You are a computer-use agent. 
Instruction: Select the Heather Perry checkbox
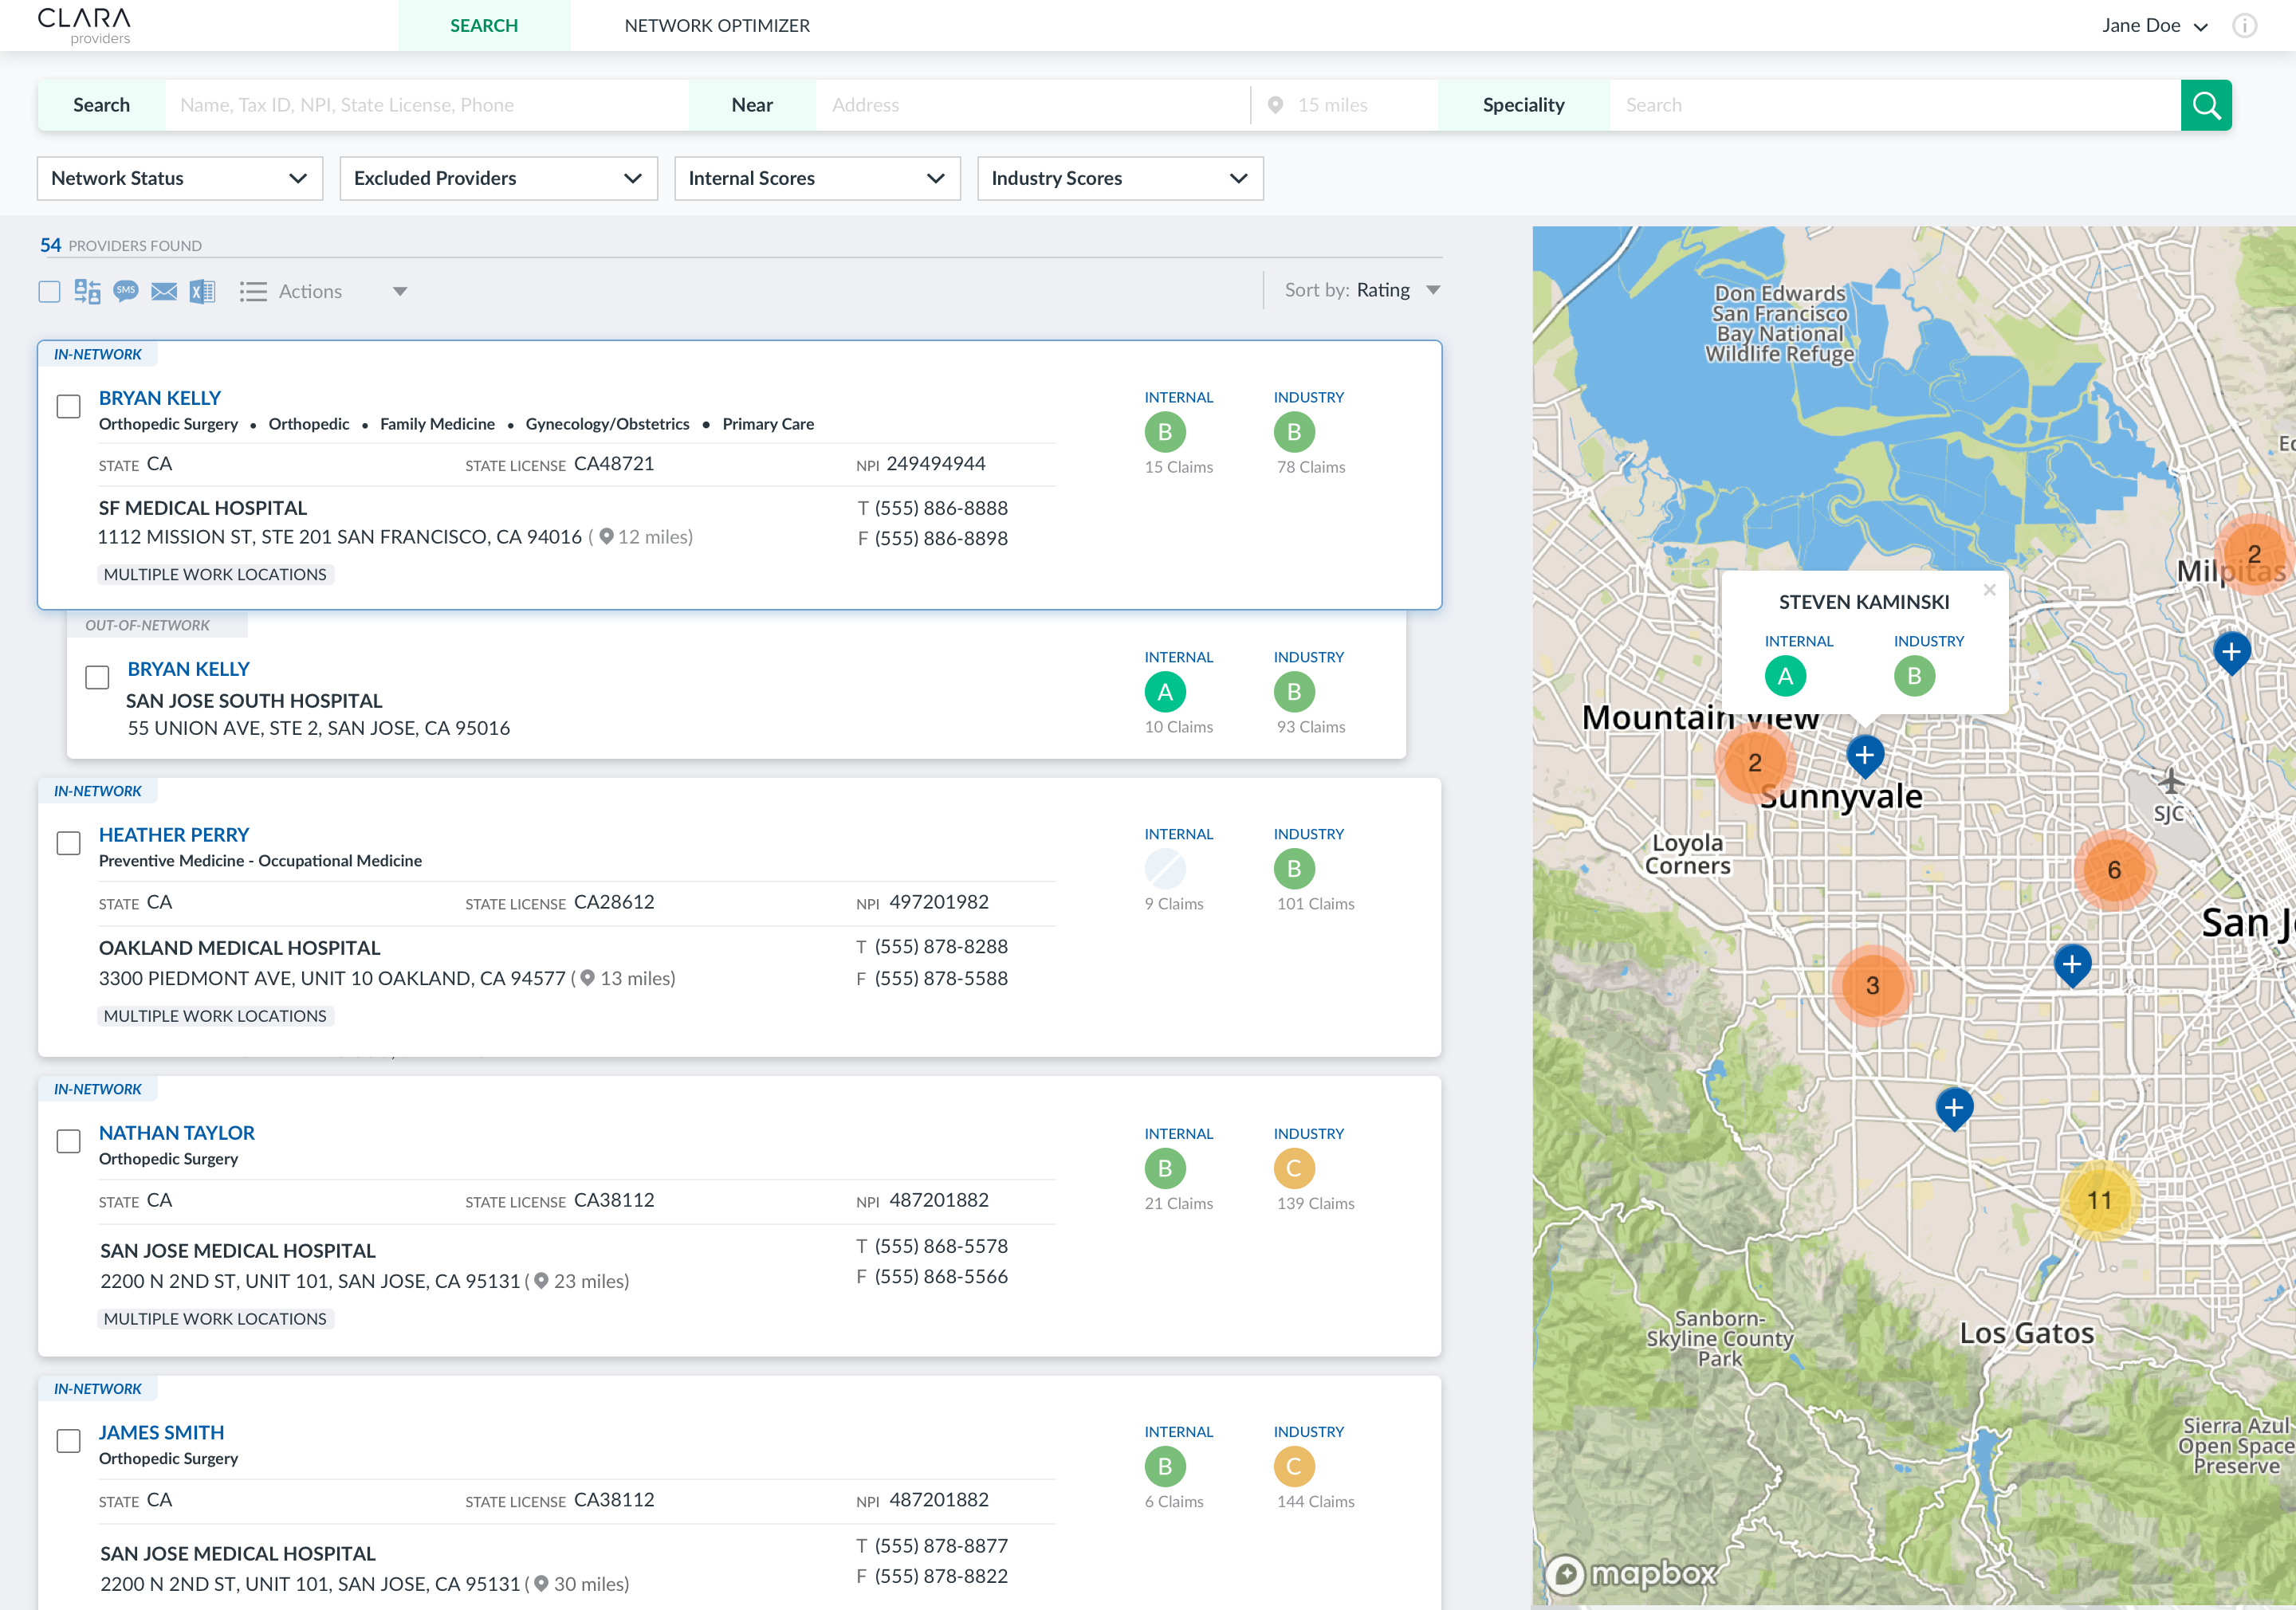tap(69, 844)
